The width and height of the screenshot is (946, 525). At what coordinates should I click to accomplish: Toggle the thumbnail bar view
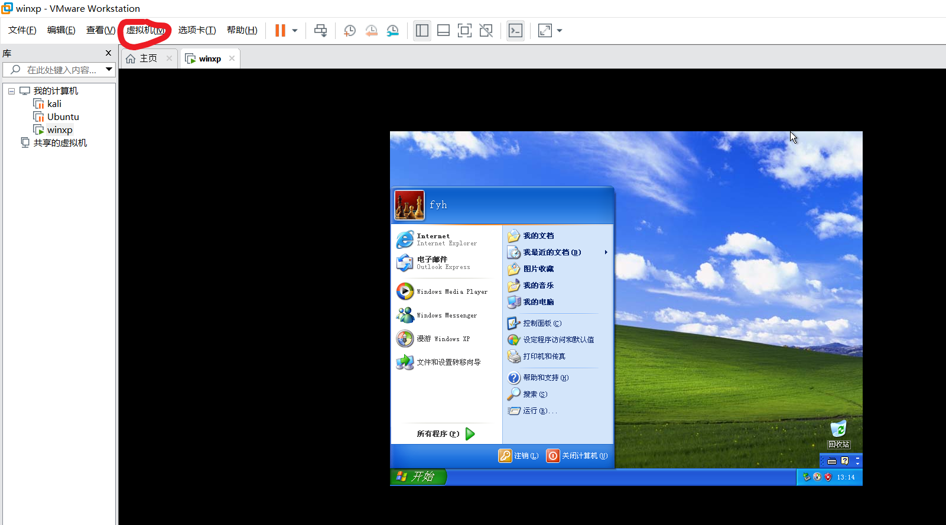444,31
